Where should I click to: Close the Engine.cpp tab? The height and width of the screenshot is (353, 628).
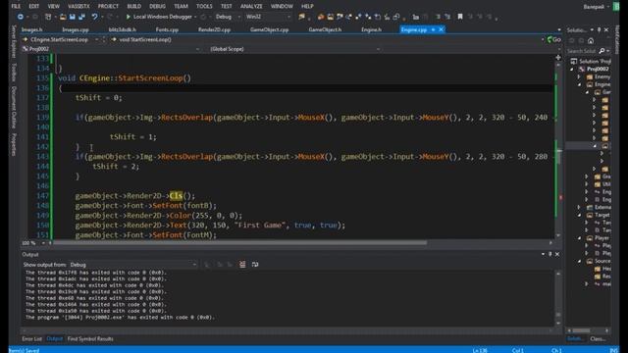click(x=441, y=29)
